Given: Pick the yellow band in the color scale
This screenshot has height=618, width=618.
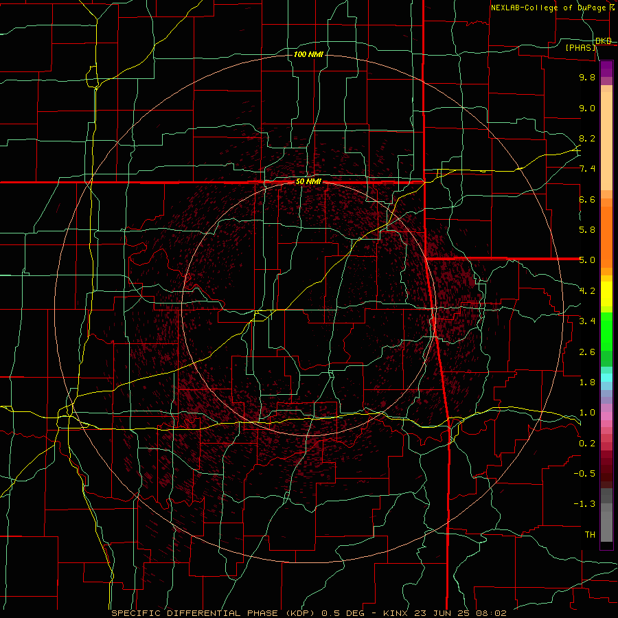Looking at the screenshot, I should tap(606, 294).
